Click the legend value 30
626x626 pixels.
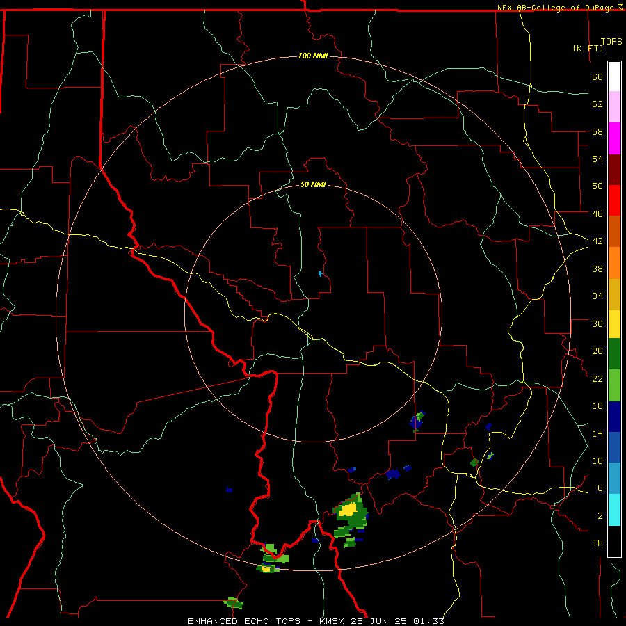597,323
